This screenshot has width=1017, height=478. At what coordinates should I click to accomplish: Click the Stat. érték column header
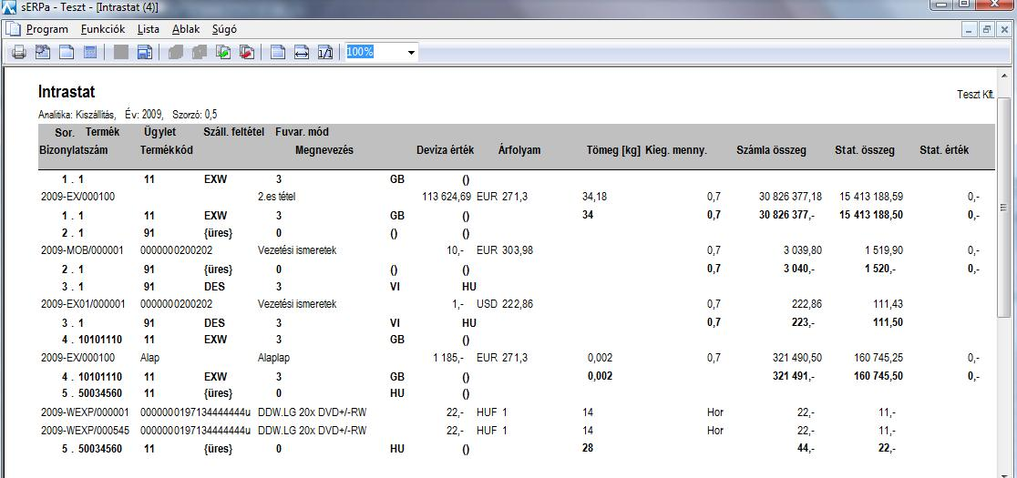pyautogui.click(x=944, y=150)
